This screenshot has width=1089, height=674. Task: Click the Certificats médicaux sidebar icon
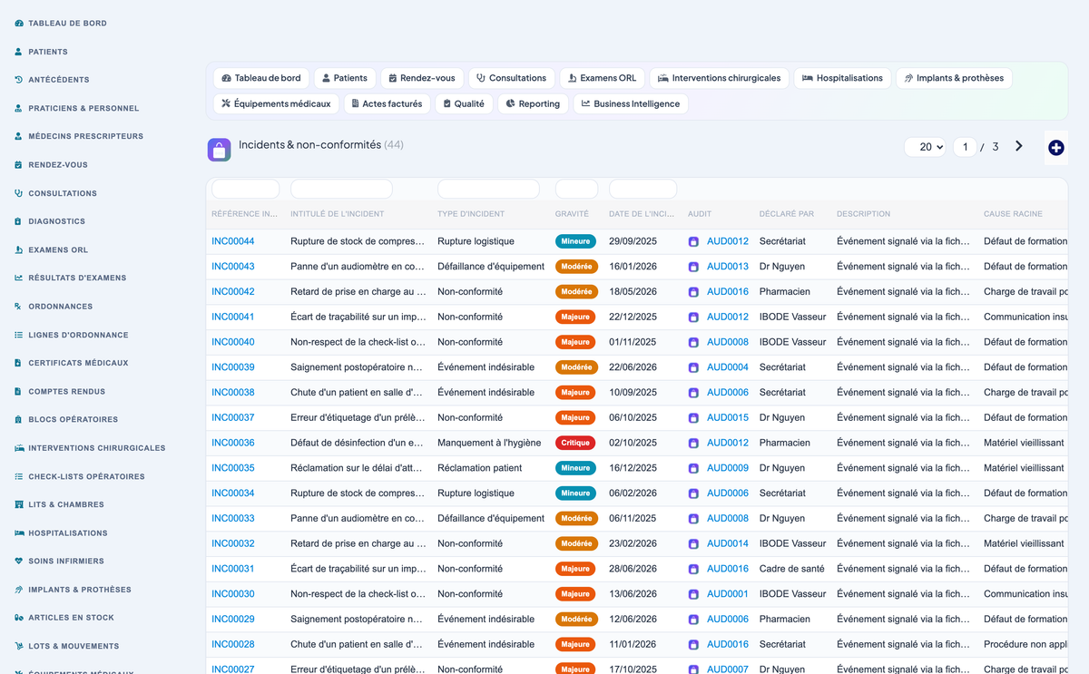click(19, 363)
